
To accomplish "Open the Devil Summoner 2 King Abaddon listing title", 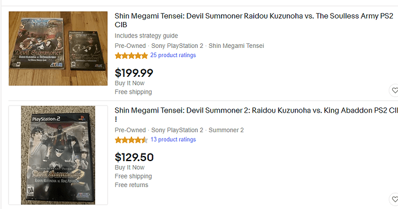I will 256,114.
